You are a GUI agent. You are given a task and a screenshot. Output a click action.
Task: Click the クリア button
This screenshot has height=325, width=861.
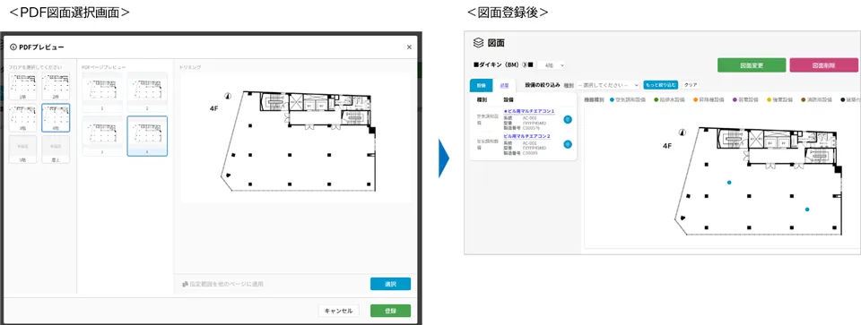691,85
